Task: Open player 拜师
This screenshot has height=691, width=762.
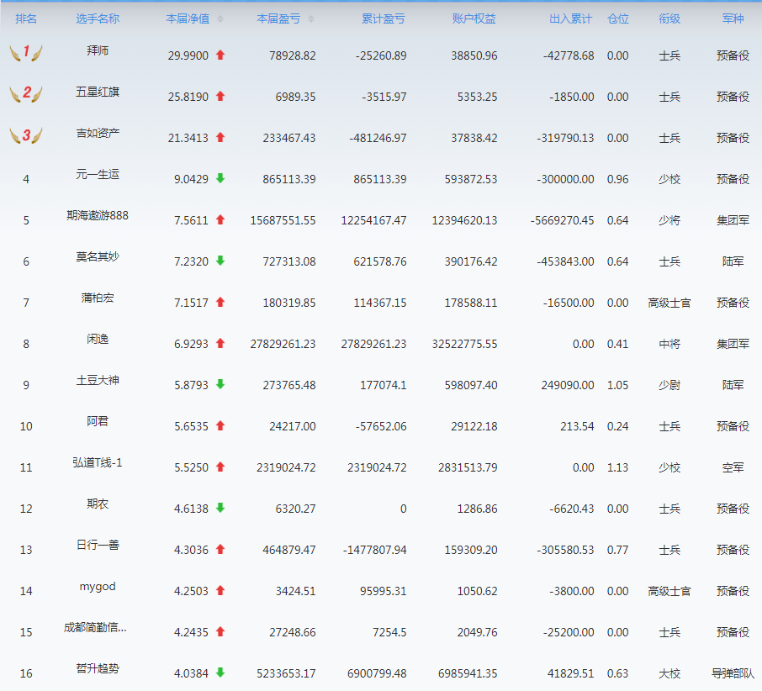Action: click(x=98, y=50)
